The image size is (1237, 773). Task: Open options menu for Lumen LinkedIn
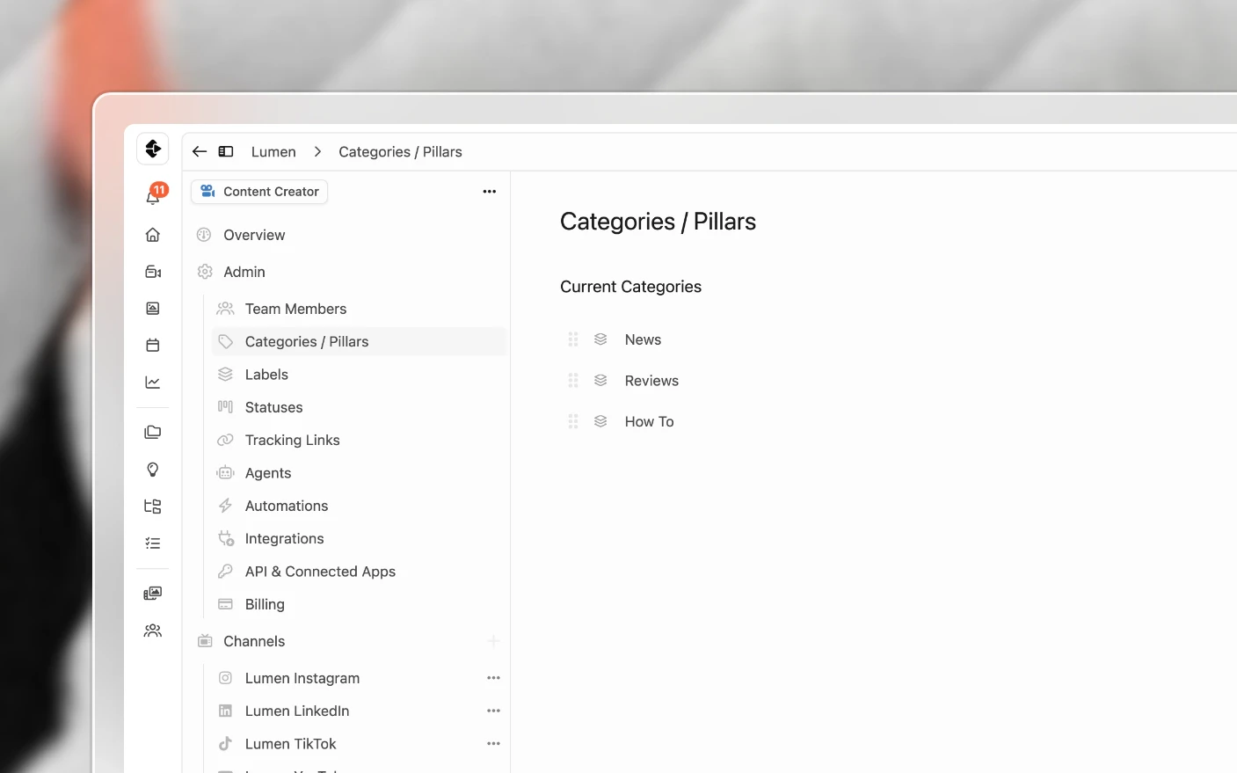pyautogui.click(x=493, y=711)
